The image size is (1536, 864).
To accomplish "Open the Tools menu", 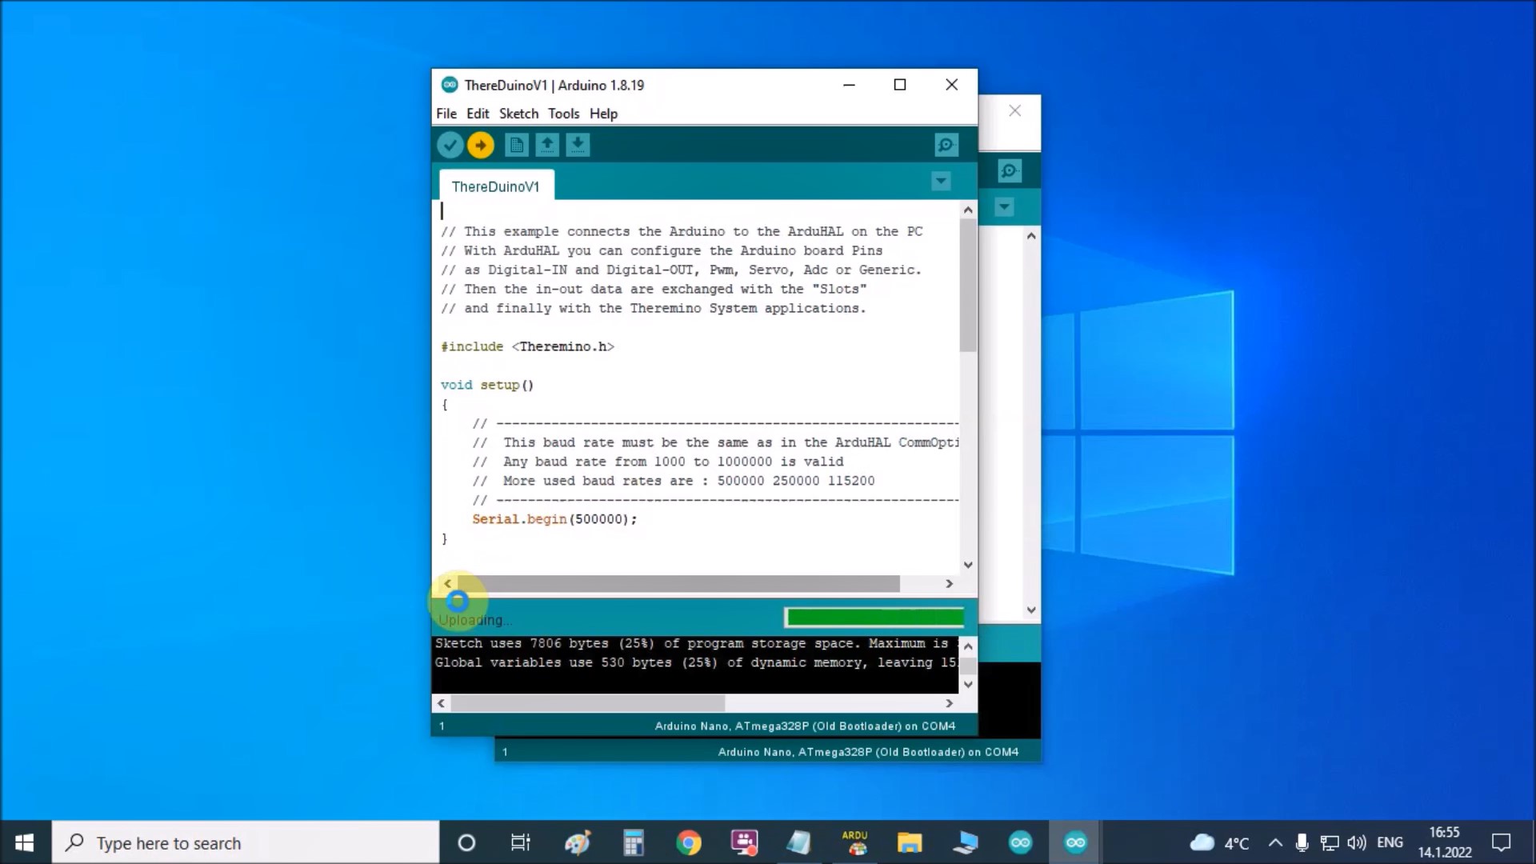I will pos(563,114).
